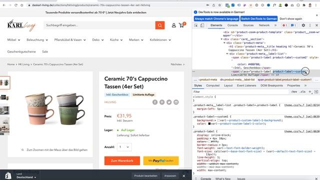This screenshot has height=180, width=320.
Task: Expand the Beleuchtung menu dropdown
Action: point(37,40)
